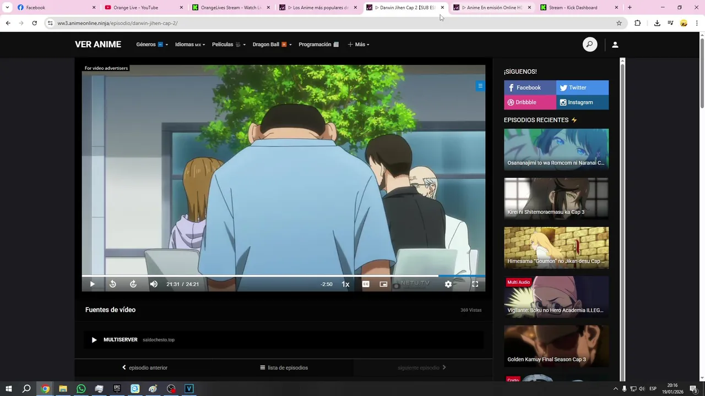Image resolution: width=705 pixels, height=396 pixels.
Task: Reload the current page
Action: click(34, 23)
